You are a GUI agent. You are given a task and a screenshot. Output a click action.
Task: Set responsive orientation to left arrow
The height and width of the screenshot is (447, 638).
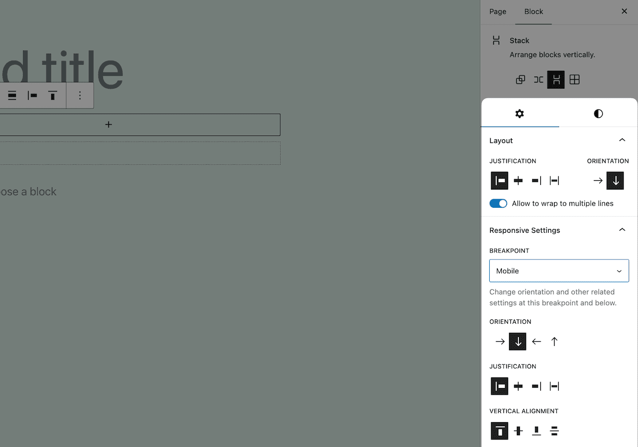point(536,341)
